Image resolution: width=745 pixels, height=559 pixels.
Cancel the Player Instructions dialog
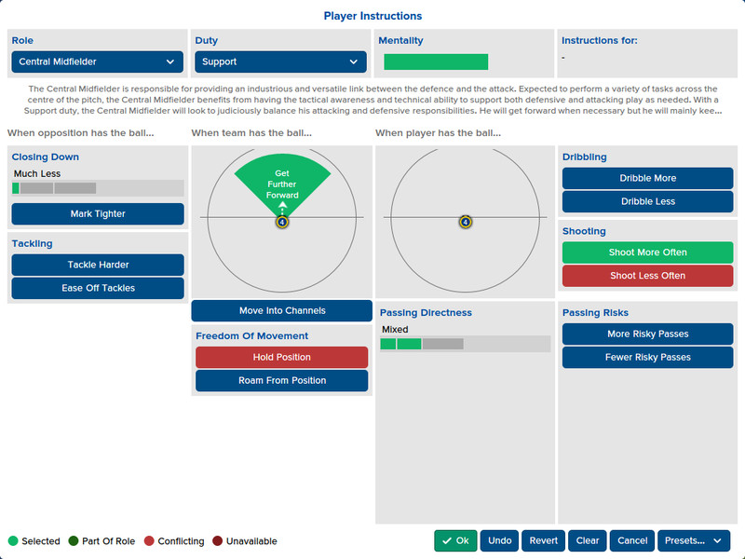point(632,541)
